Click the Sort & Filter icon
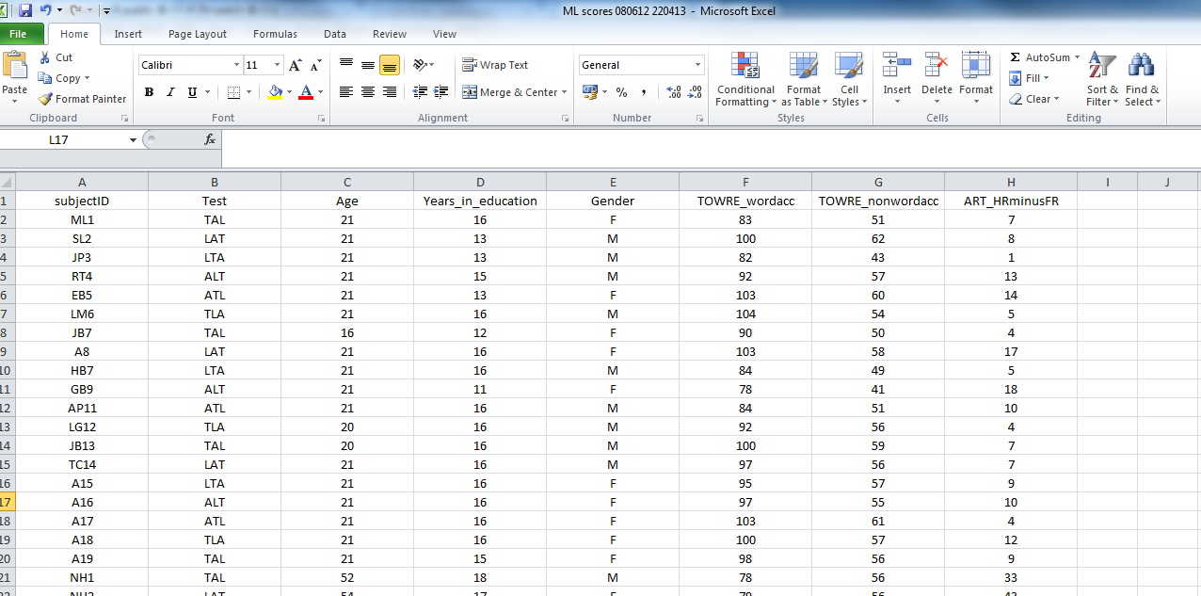 tap(1100, 66)
